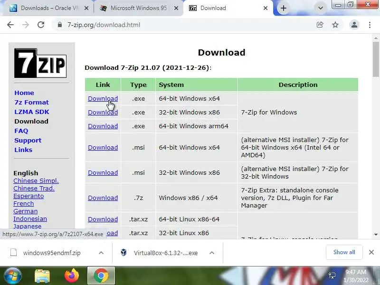
Task: Open Windows Explorer from taskbar
Action: tap(42, 276)
